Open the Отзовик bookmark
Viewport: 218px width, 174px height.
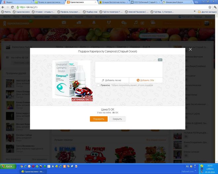(x=43, y=12)
